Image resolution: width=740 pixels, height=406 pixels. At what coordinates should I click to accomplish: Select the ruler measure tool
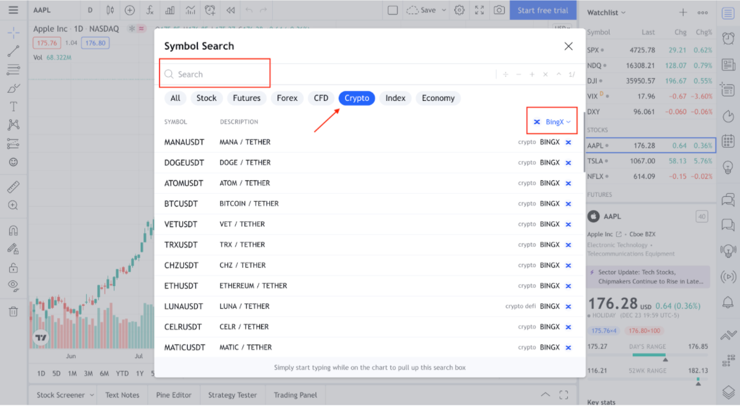13,186
